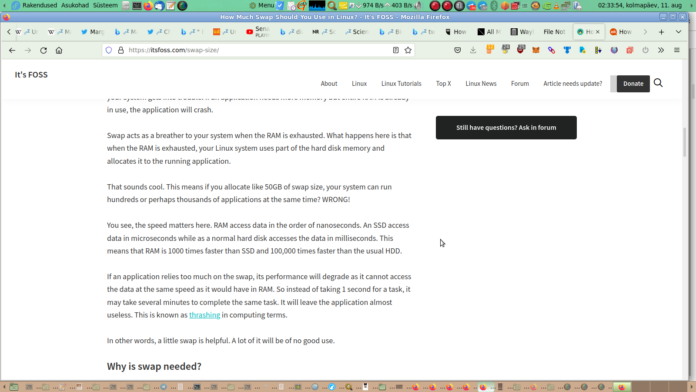
Task: Bookmark this page with the star
Action: (408, 50)
